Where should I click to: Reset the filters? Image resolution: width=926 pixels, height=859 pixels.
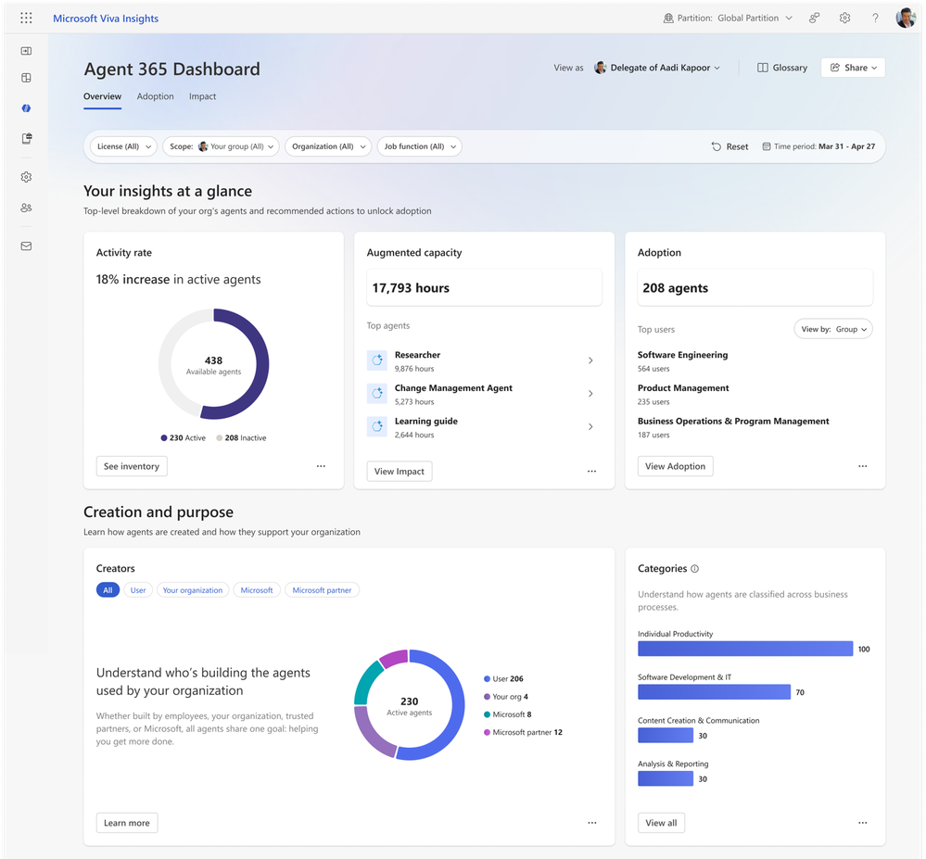pos(729,146)
